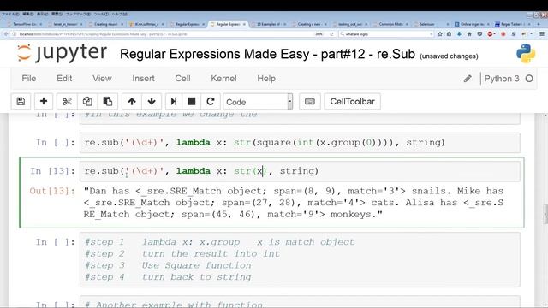
Task: Interrupt the kernel with the stop square
Action: point(192,102)
